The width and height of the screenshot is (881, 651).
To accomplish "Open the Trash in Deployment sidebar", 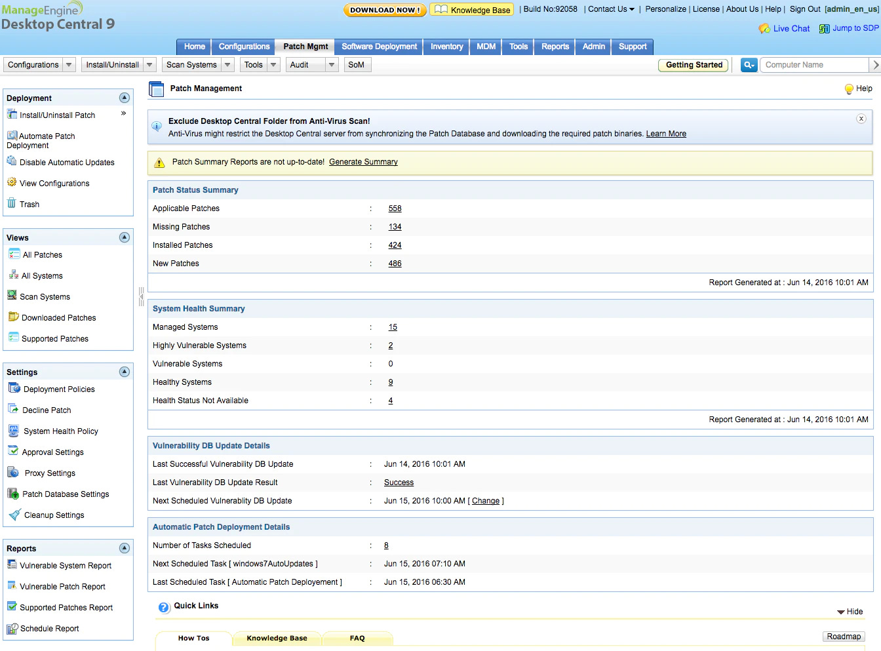I will click(x=29, y=204).
